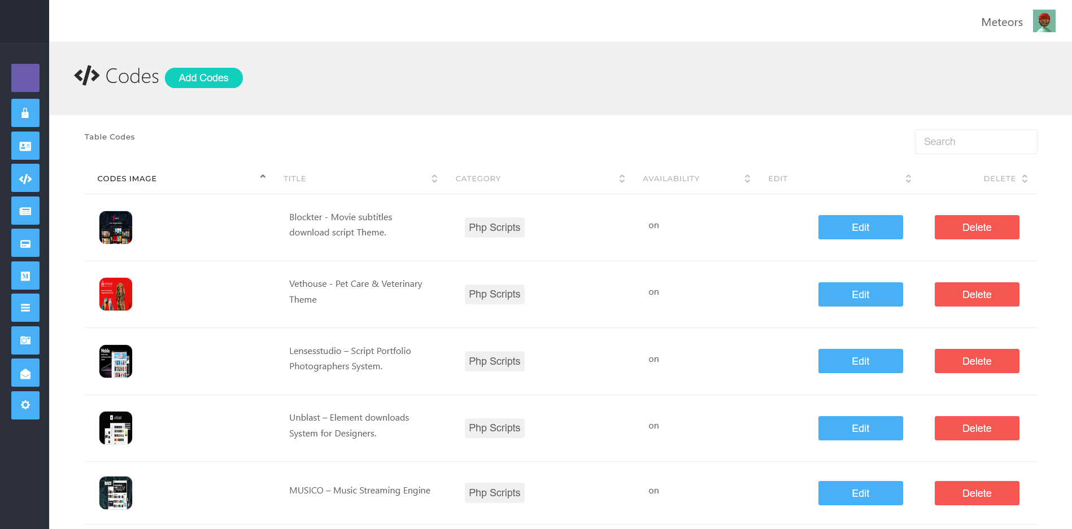Select the code brackets sidebar icon
1072x529 pixels.
(x=25, y=178)
